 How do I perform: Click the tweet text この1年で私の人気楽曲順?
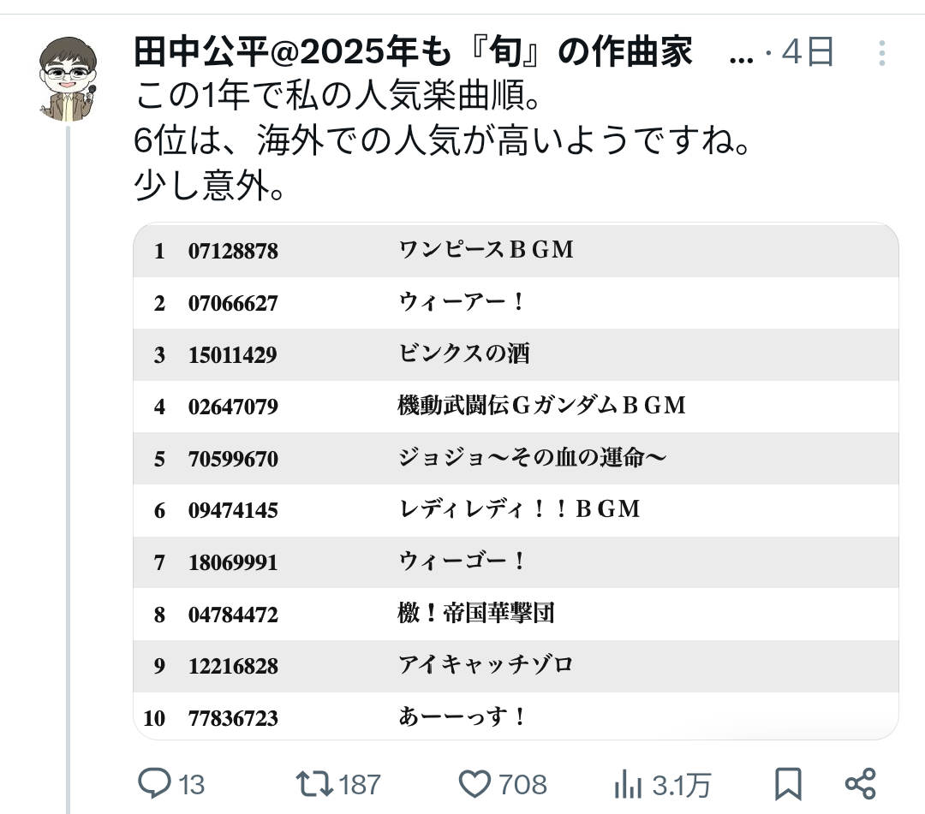[x=337, y=96]
